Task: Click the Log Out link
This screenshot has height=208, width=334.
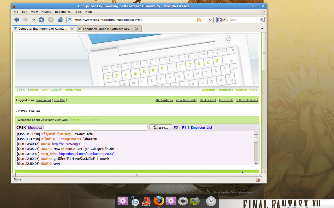Action: (x=59, y=100)
